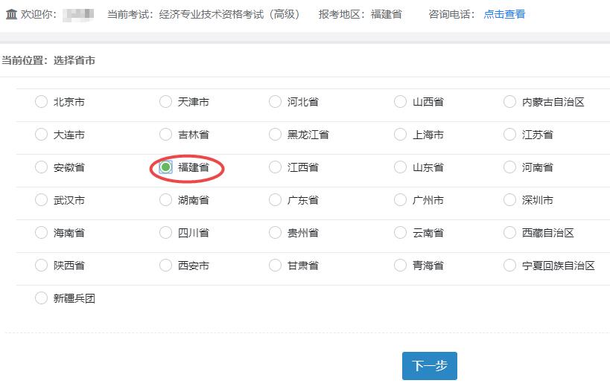Choose the 江苏省 radio button

pyautogui.click(x=509, y=135)
